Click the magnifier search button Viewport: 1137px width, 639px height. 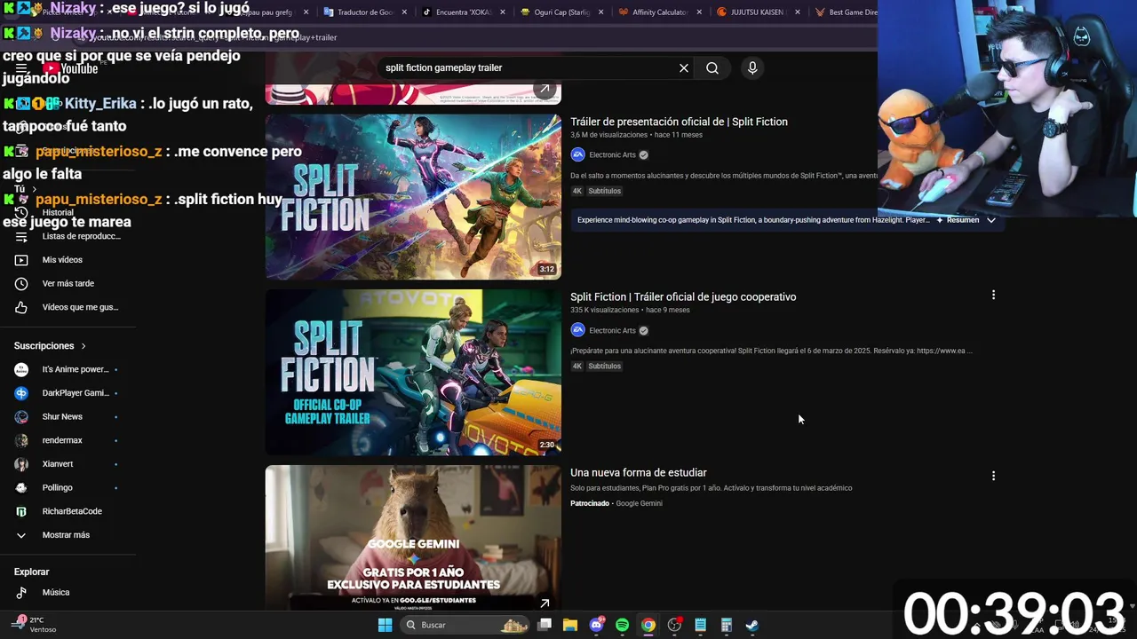pos(712,68)
